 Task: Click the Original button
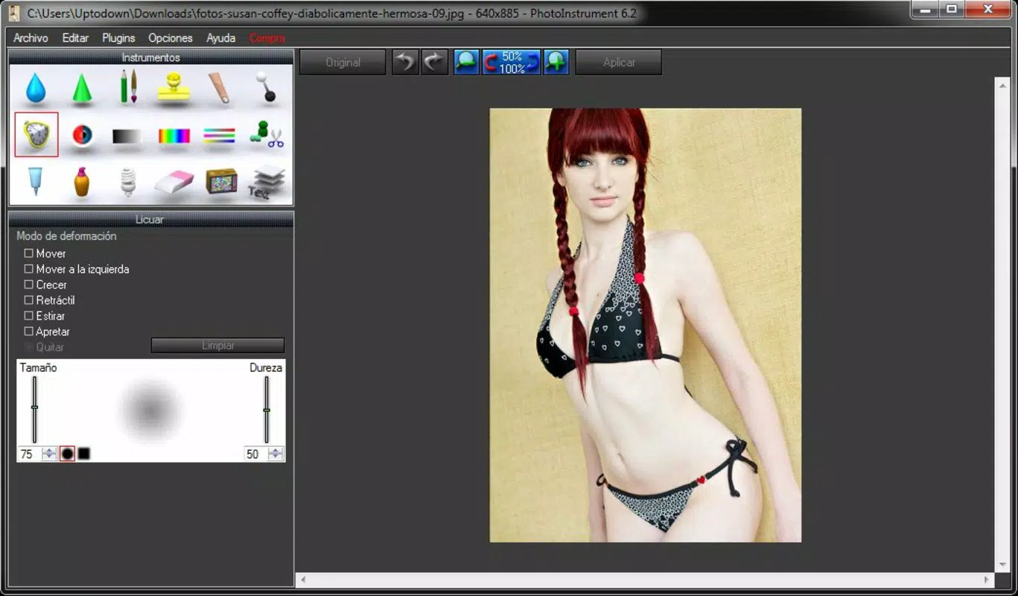click(x=343, y=63)
